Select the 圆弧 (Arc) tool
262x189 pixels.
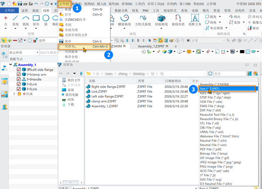[26, 20]
